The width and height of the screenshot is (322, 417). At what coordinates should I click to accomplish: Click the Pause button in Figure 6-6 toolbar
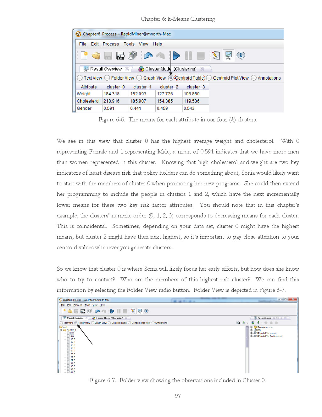click(x=188, y=56)
